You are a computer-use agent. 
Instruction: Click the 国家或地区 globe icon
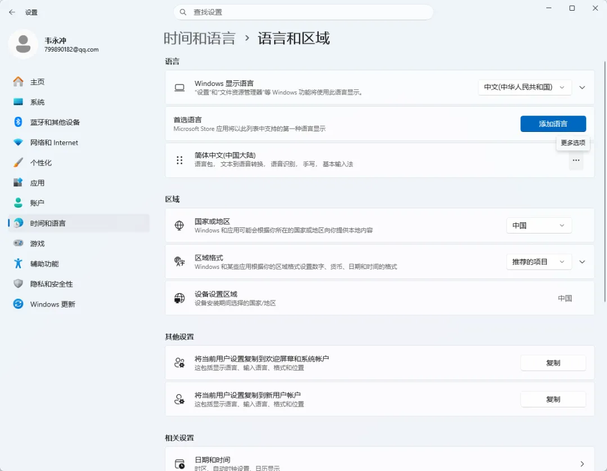click(x=179, y=225)
